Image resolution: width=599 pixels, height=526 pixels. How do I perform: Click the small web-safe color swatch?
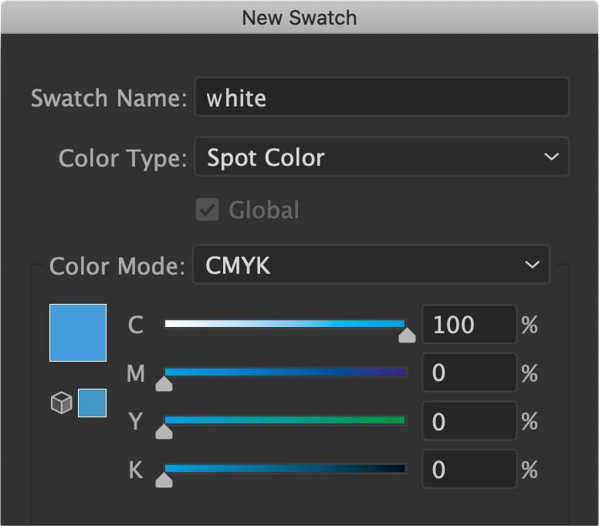click(93, 403)
